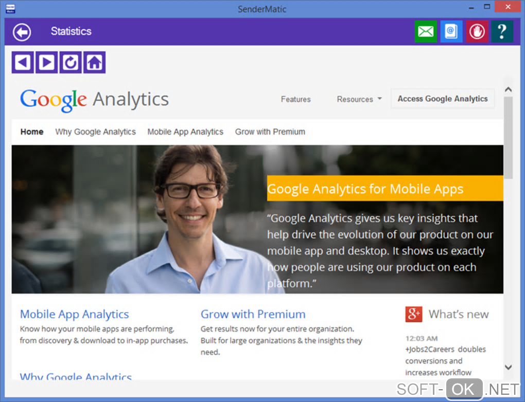Refresh the embedded web page
Viewport: 525px width, 402px height.
[71, 63]
